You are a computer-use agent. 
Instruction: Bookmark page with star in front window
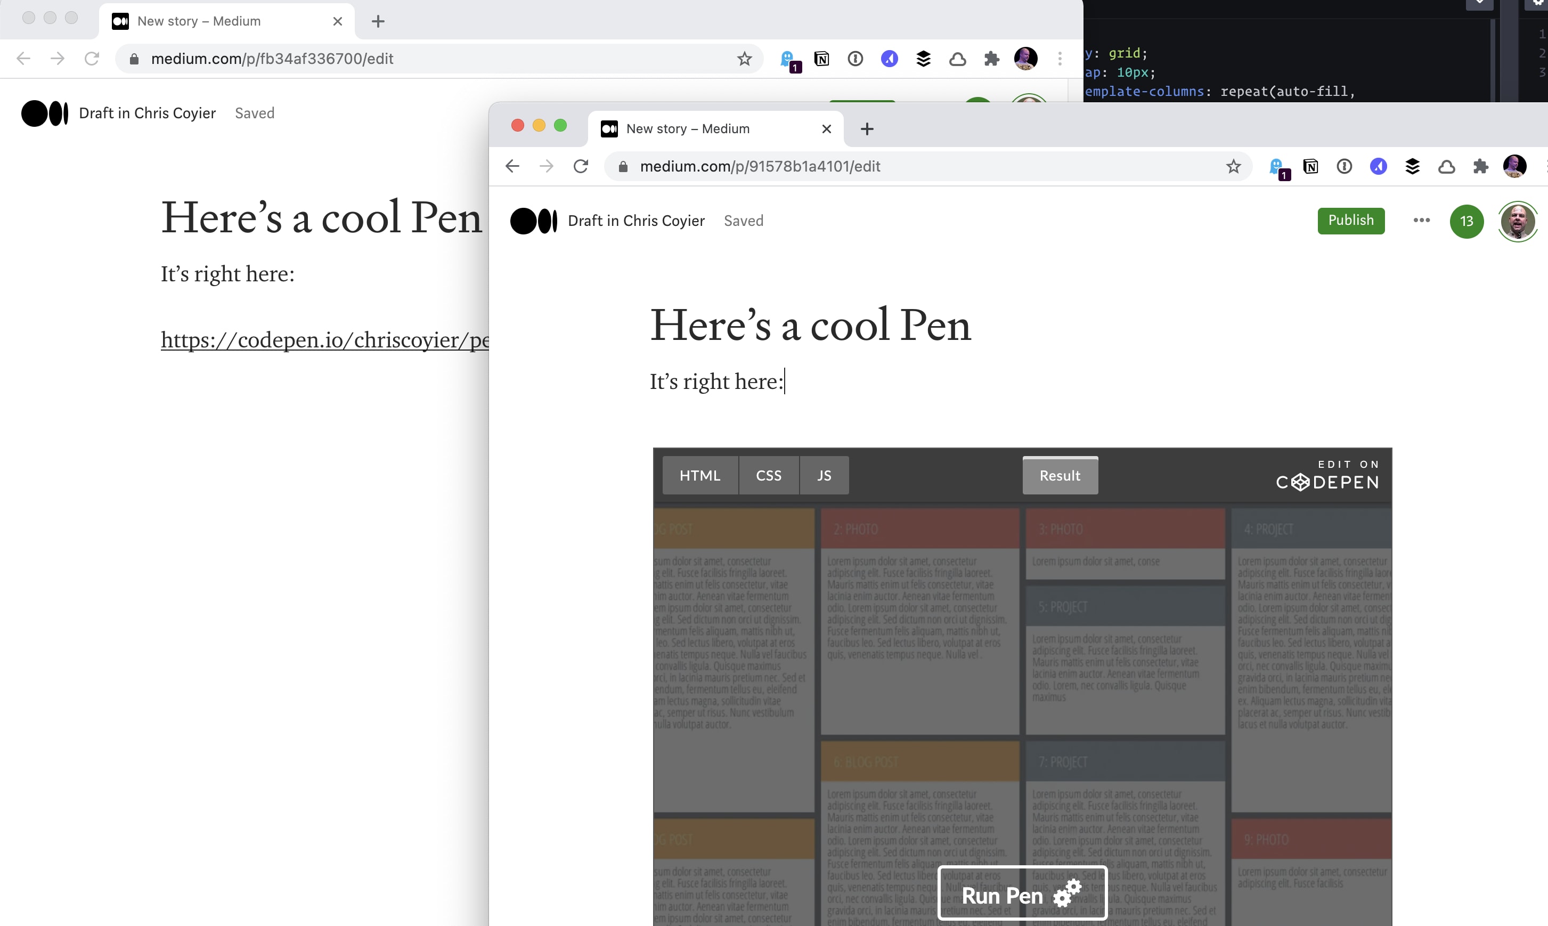[x=1233, y=167]
